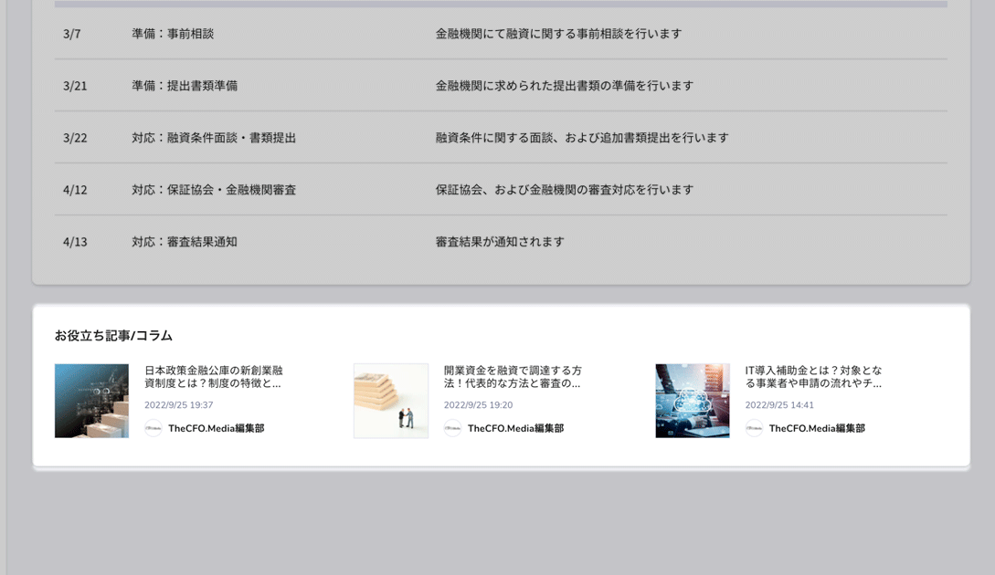This screenshot has height=575, width=995.
Task: Click the author avatar under the IT導入補助金 article
Action: pyautogui.click(x=754, y=428)
